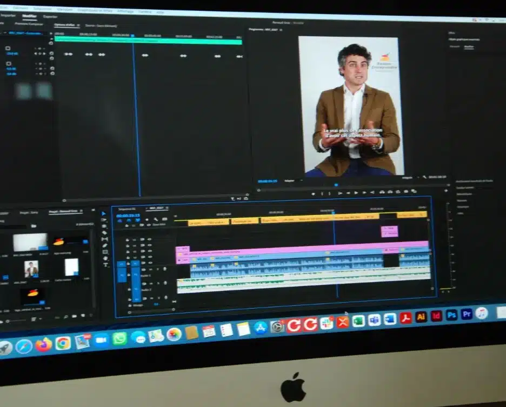This screenshot has width=506, height=407.
Task: Click the Program monitor playhead marker
Action: (x=336, y=185)
